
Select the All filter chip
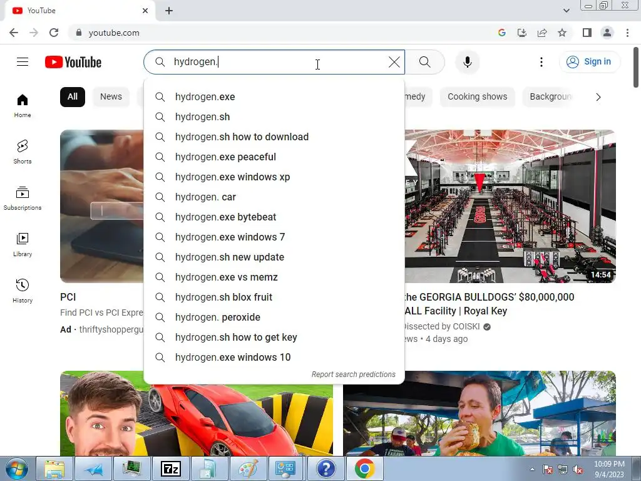click(x=73, y=97)
